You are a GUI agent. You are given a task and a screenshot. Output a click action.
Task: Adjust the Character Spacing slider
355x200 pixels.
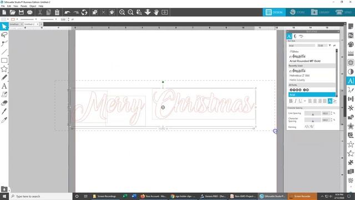(x=312, y=120)
